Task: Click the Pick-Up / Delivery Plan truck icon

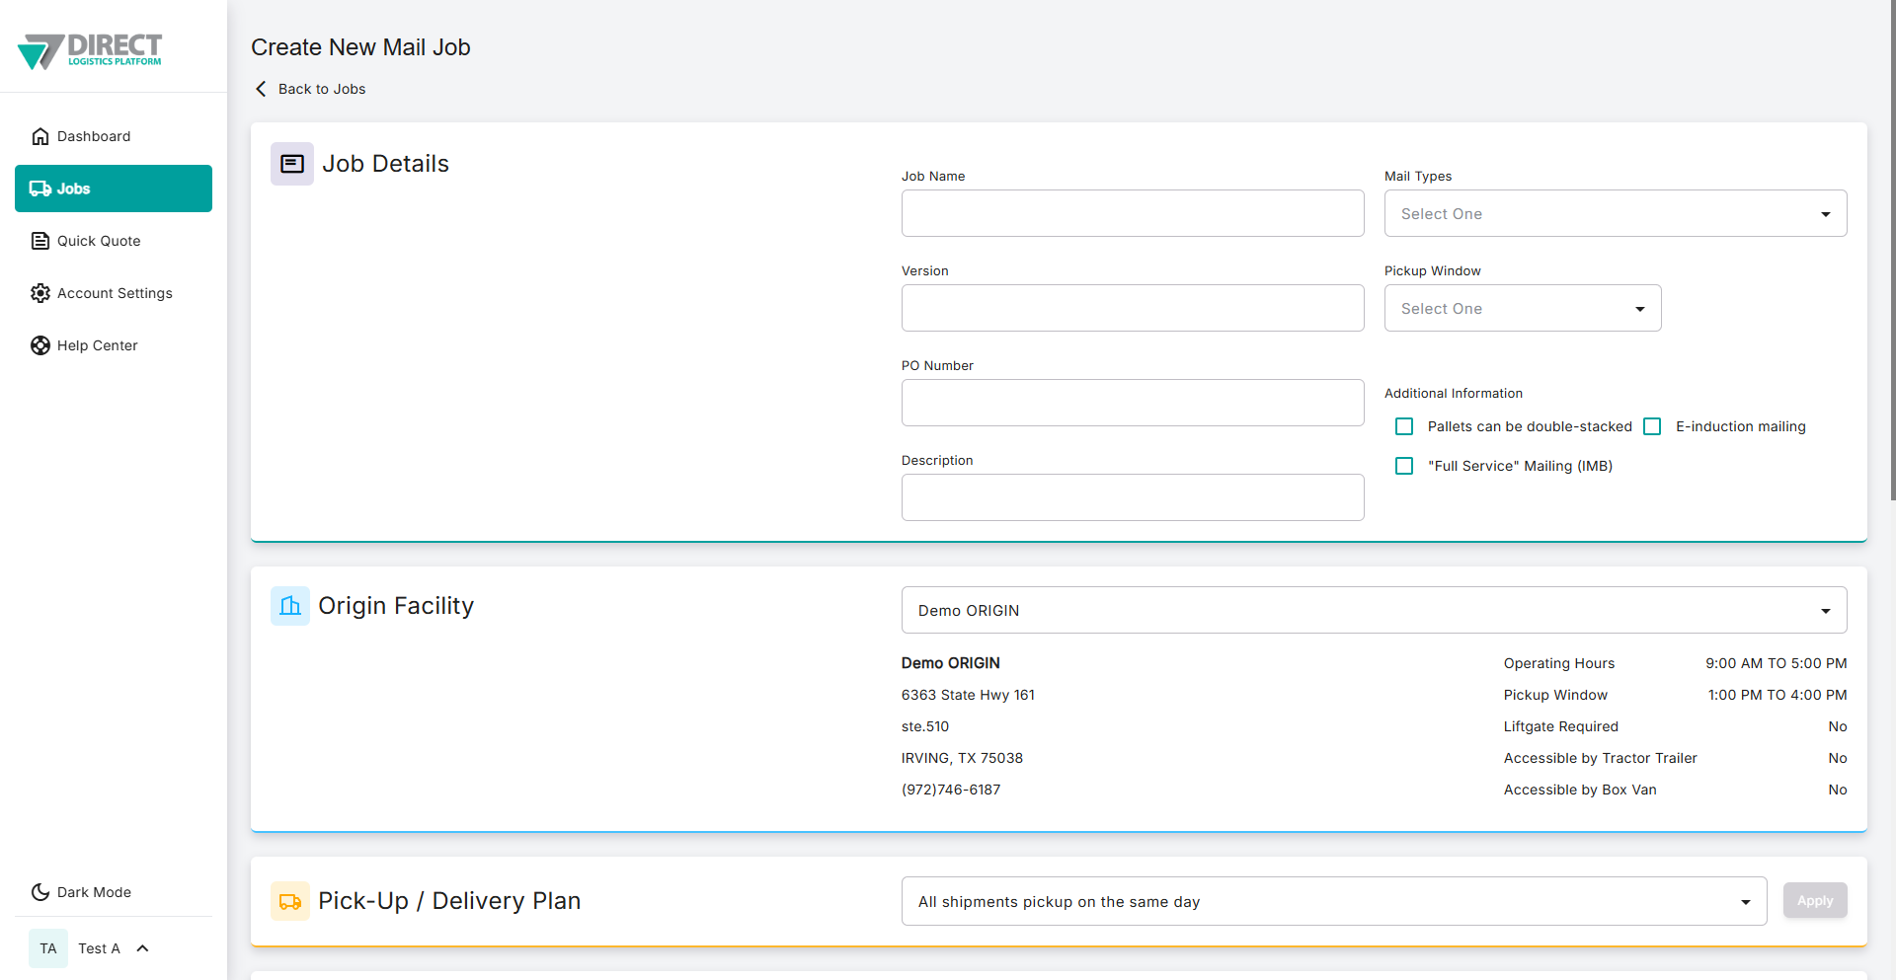Action: pyautogui.click(x=290, y=901)
